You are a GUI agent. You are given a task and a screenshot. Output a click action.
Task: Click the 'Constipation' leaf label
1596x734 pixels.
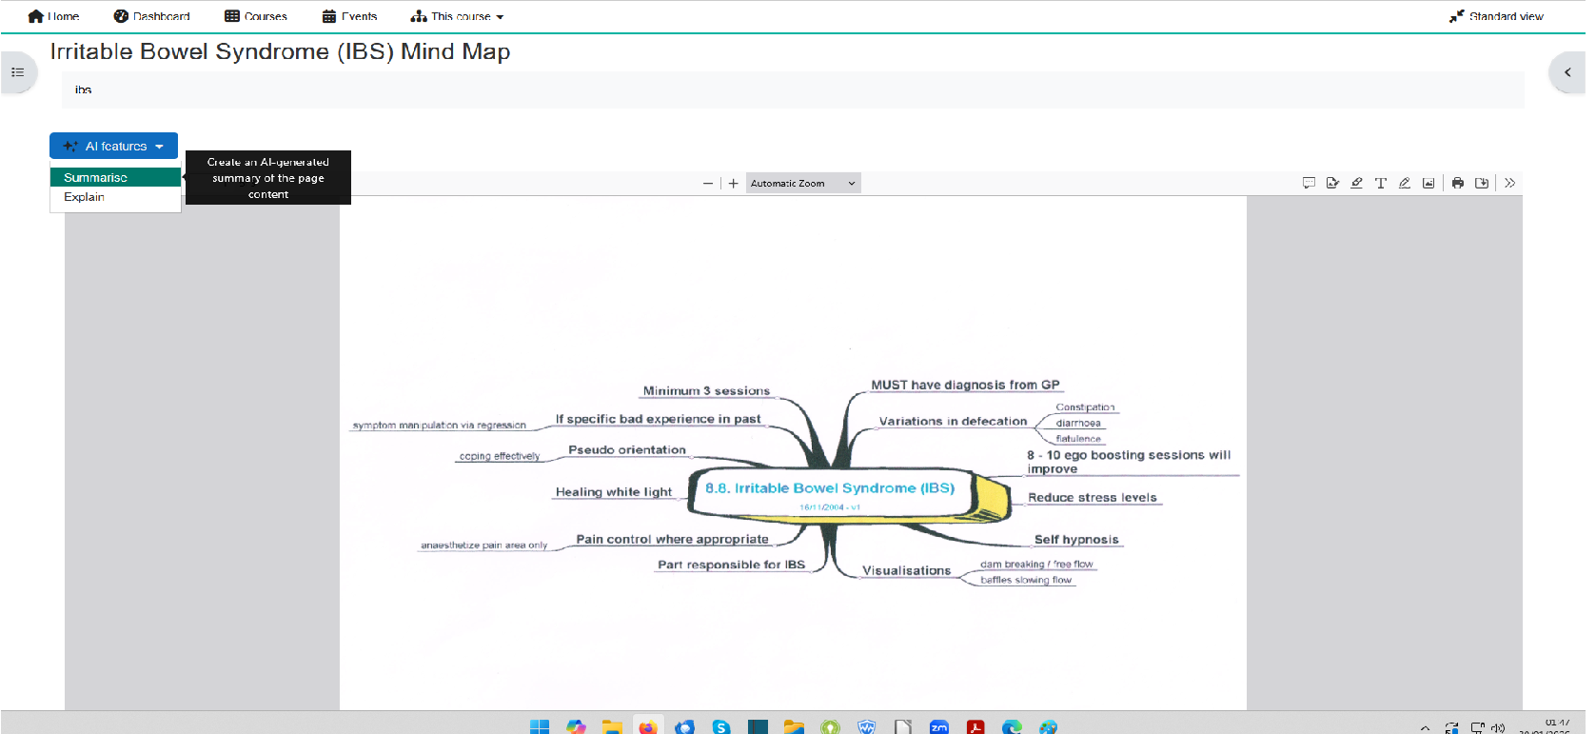click(x=1085, y=407)
